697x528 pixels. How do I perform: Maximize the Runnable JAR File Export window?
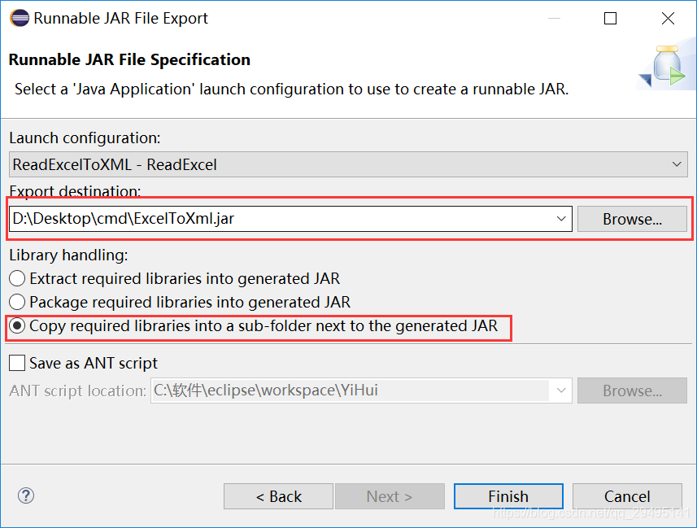(x=610, y=18)
